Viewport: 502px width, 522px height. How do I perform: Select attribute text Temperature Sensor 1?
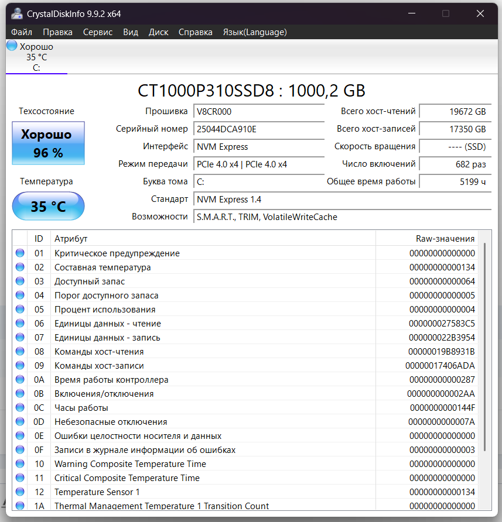97,492
